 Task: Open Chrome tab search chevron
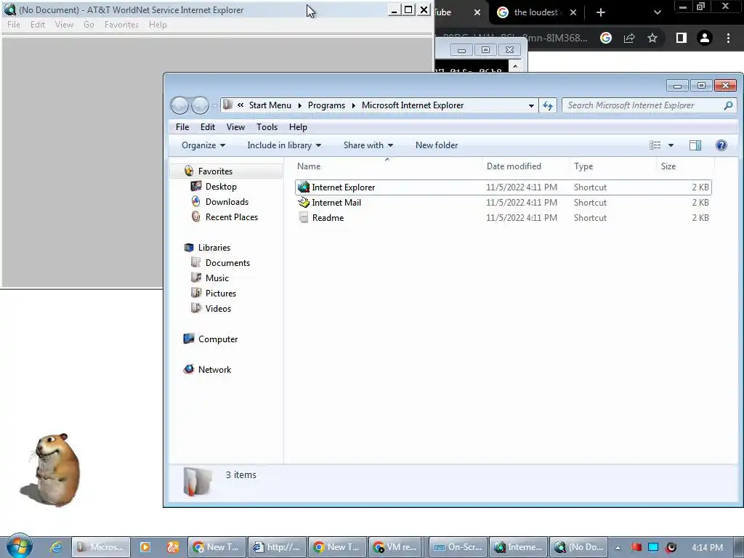(657, 12)
